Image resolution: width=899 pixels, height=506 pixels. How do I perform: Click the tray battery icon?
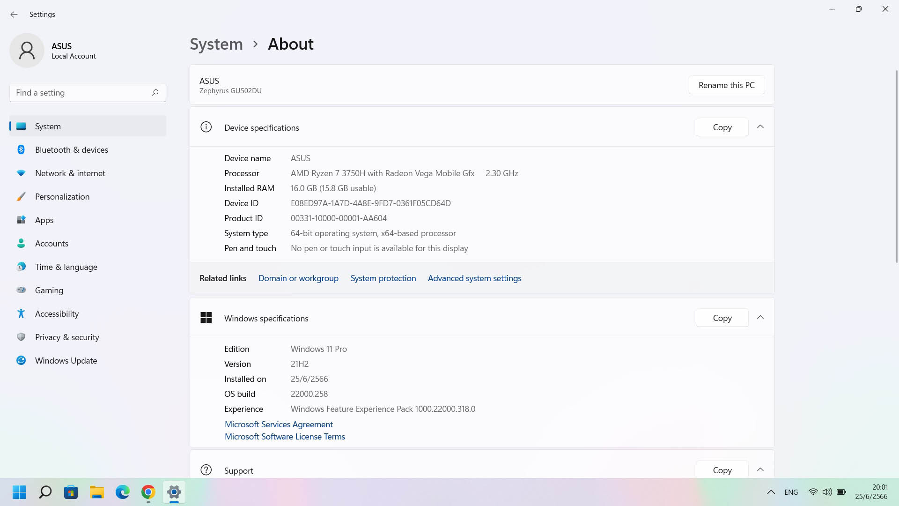click(x=841, y=492)
